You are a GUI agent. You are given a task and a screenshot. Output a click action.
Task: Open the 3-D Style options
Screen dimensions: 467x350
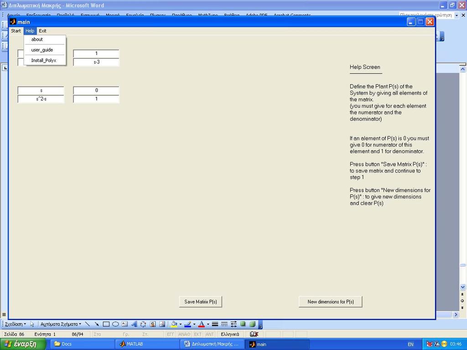[x=252, y=324]
